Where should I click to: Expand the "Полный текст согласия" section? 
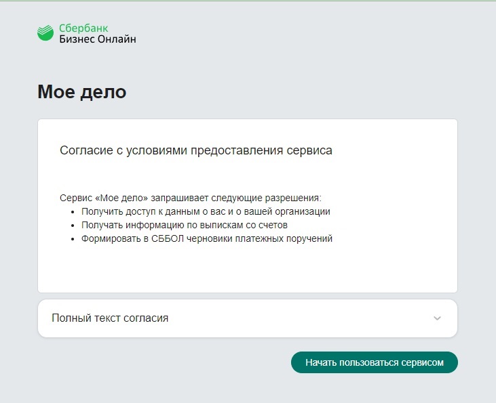pyautogui.click(x=248, y=318)
